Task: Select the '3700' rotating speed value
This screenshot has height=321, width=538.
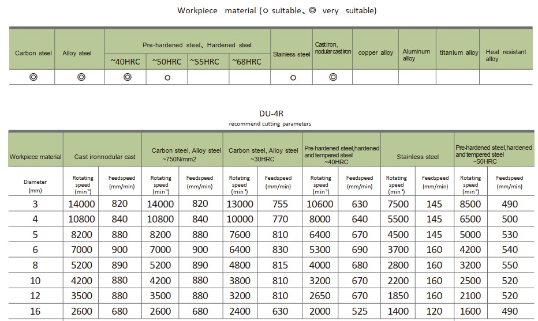Action: pos(398,250)
